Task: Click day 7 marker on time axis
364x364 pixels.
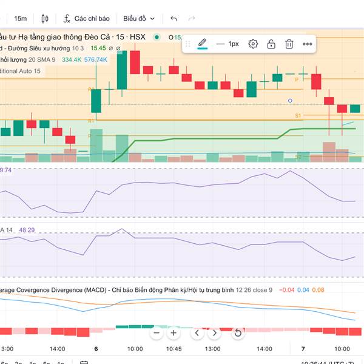Action: [x=303, y=349]
